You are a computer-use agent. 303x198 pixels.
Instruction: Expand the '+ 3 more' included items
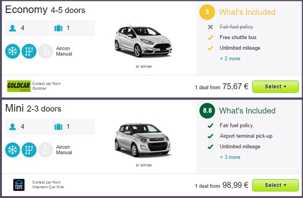click(230, 157)
